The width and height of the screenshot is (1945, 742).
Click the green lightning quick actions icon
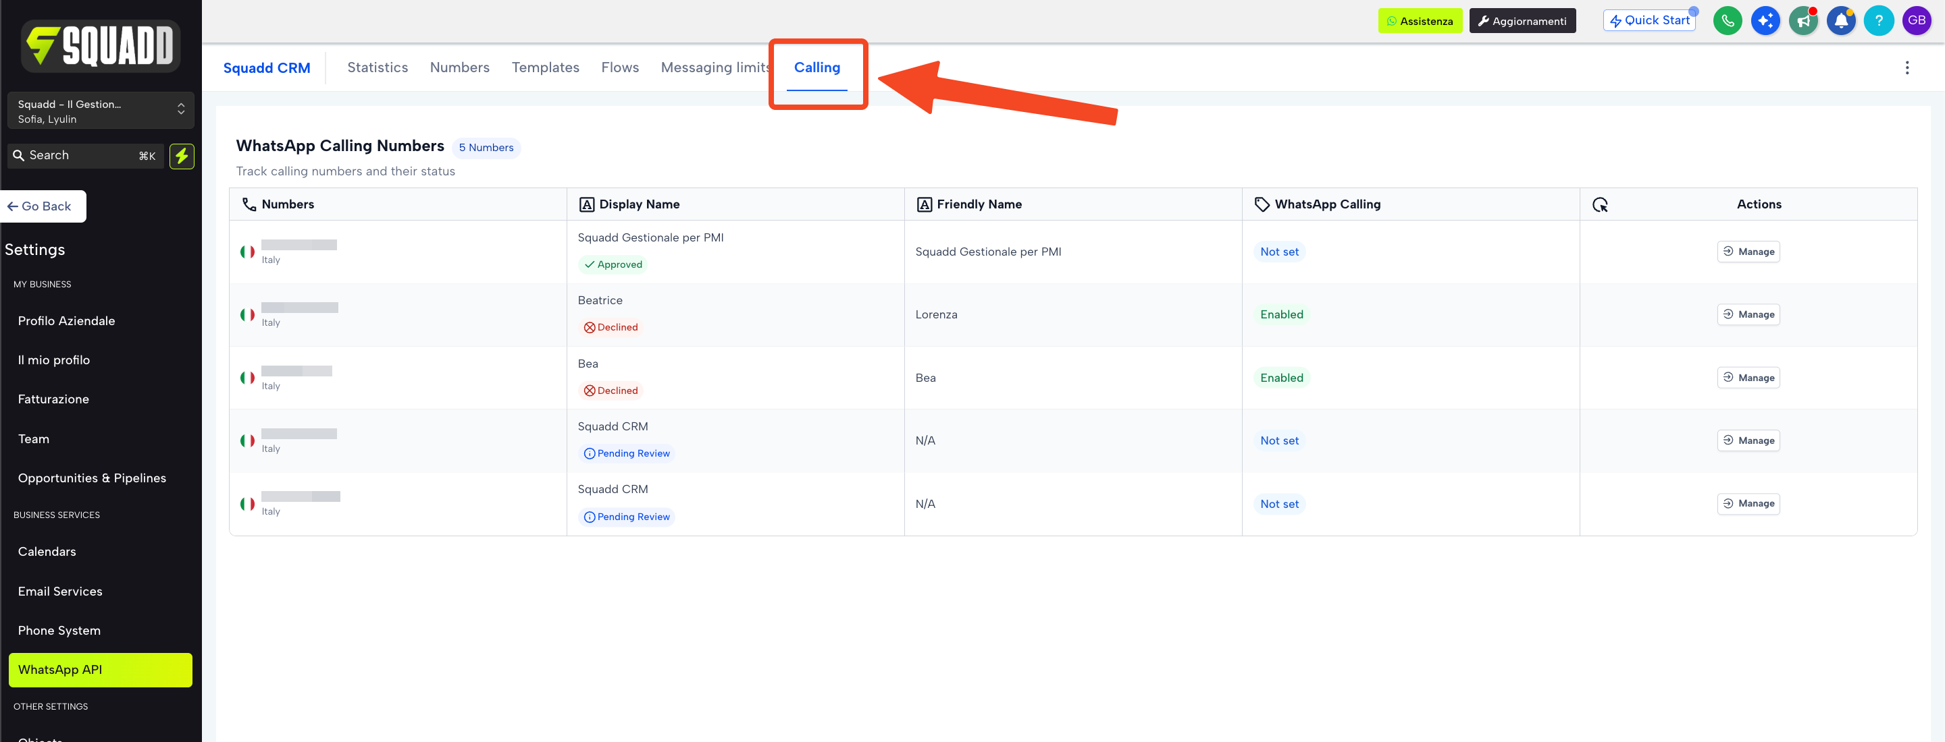(181, 156)
